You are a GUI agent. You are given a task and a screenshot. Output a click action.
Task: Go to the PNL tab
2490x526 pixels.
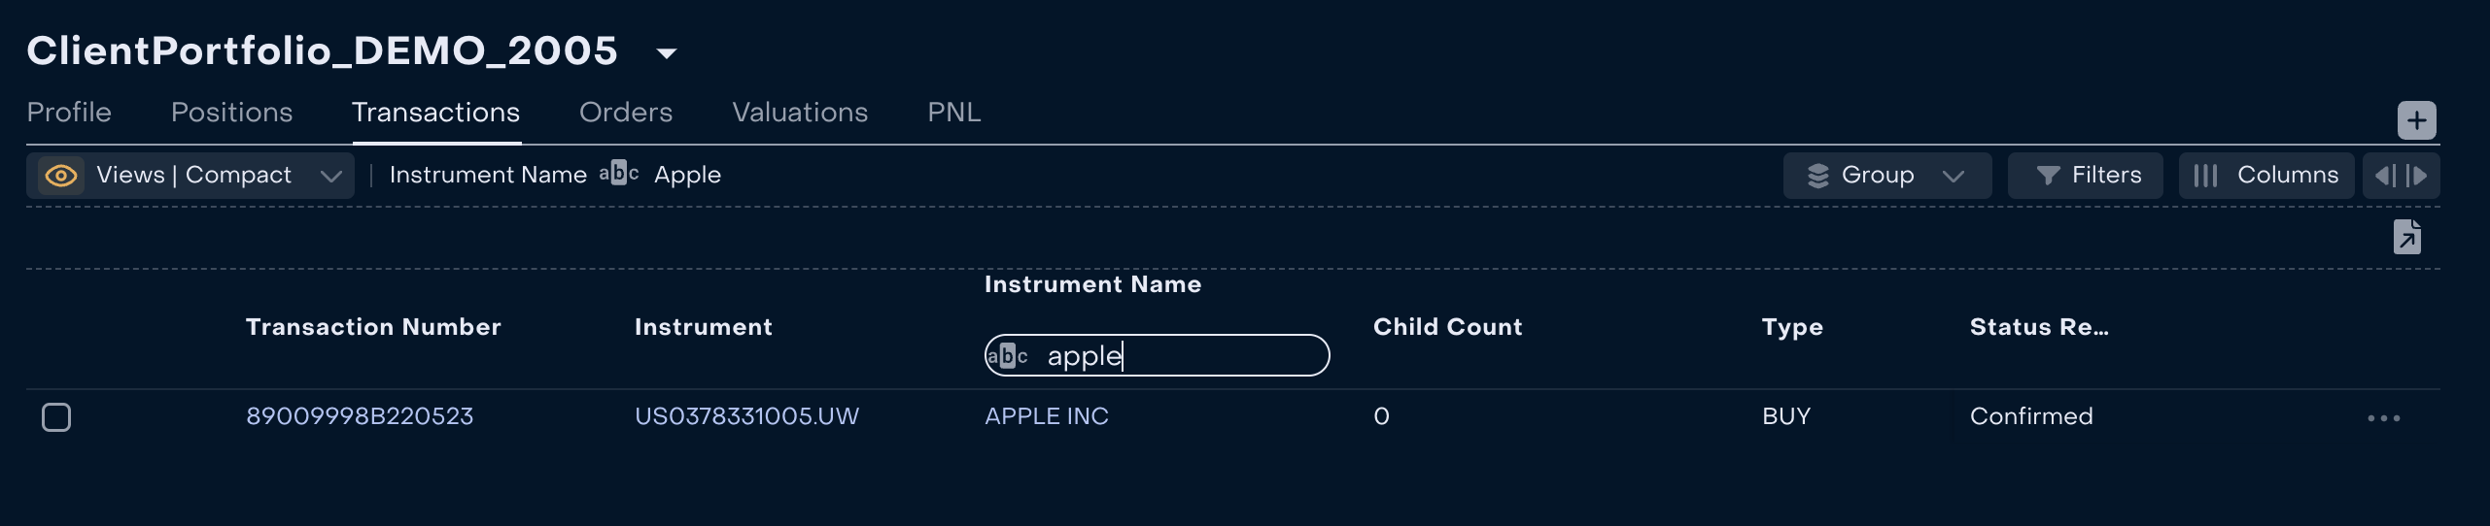click(953, 113)
